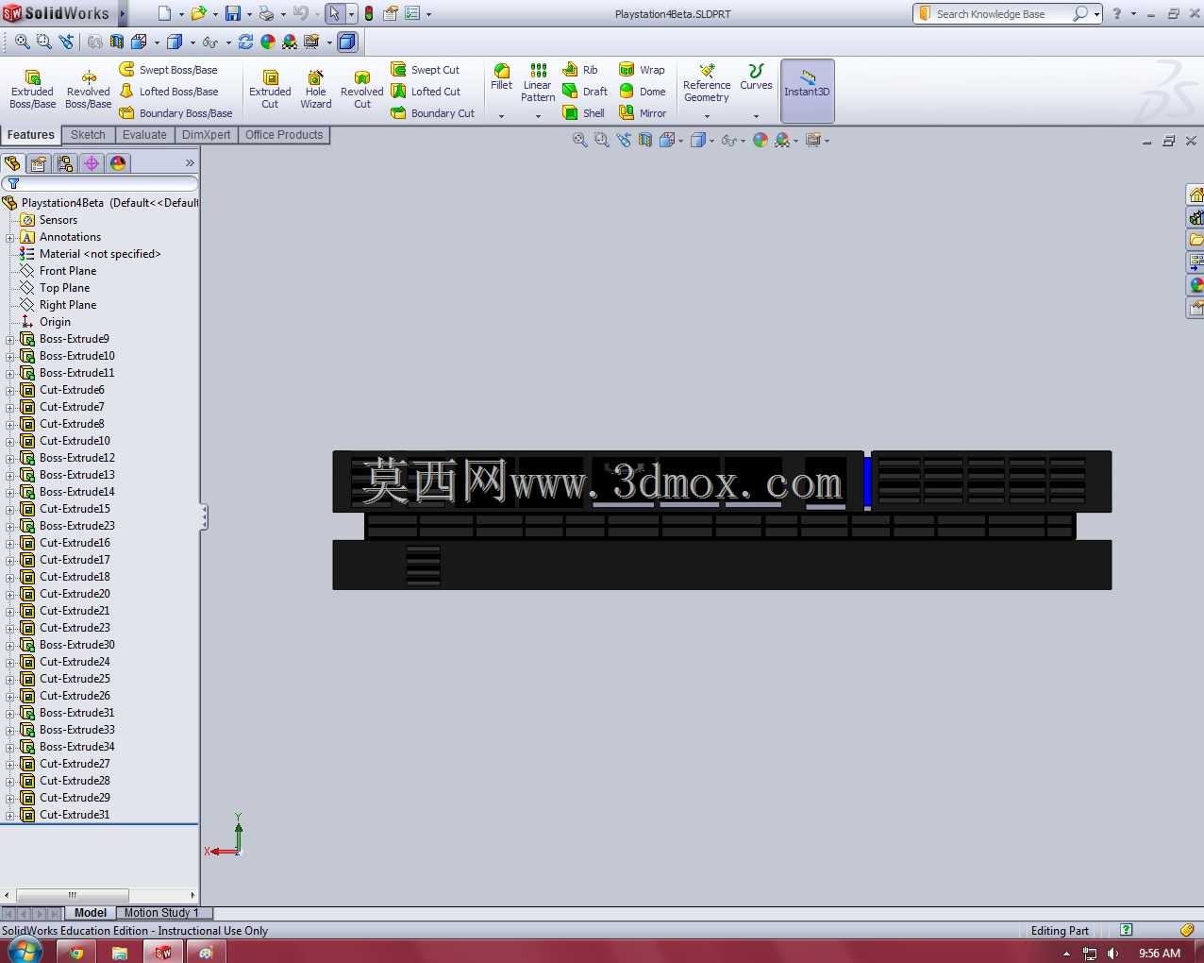The width and height of the screenshot is (1204, 963).
Task: Open the DimXpertManager crosshair tab icon
Action: click(92, 163)
